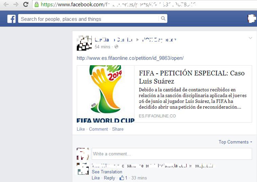257x182 pixels.
Task: Open the FIFA World Cup 2014 preview image
Action: pos(105,94)
